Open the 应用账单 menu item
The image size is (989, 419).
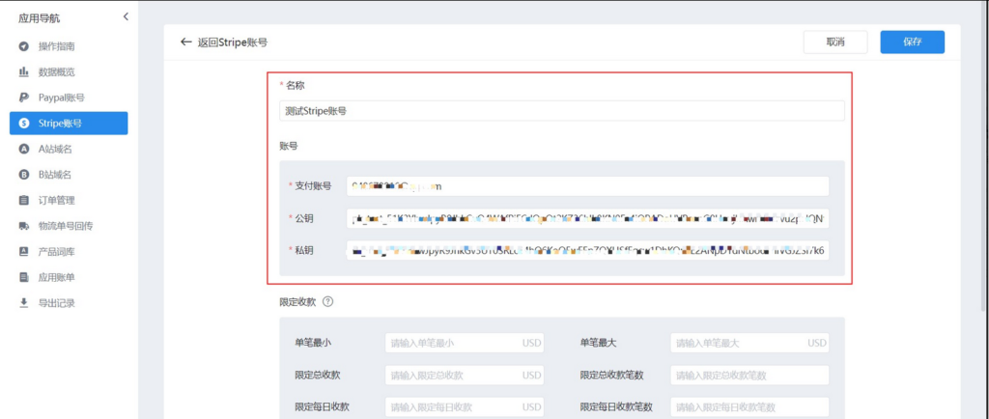pyautogui.click(x=56, y=277)
